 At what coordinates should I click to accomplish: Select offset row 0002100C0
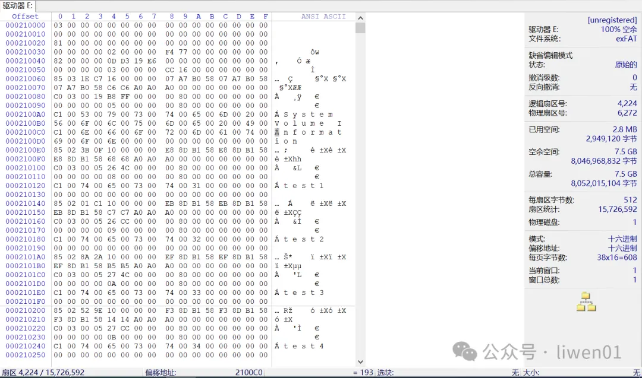point(26,132)
